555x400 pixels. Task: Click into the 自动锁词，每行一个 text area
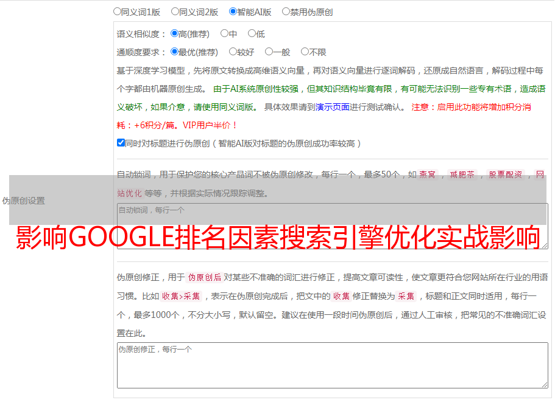coord(333,226)
